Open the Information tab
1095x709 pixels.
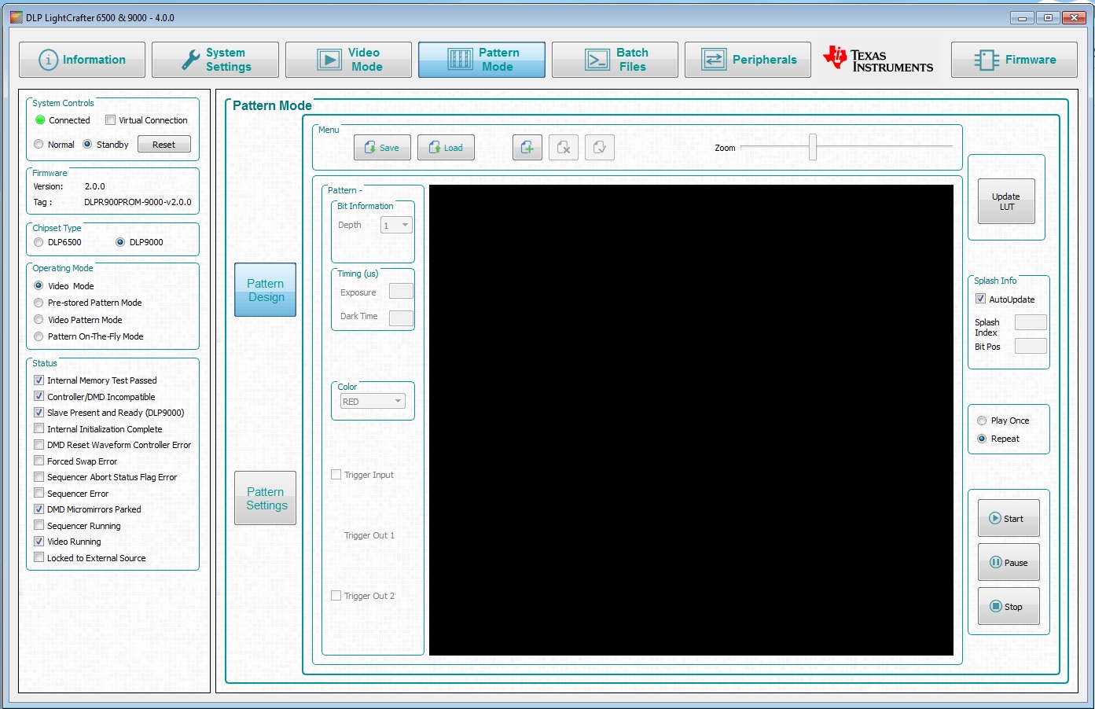(x=82, y=60)
